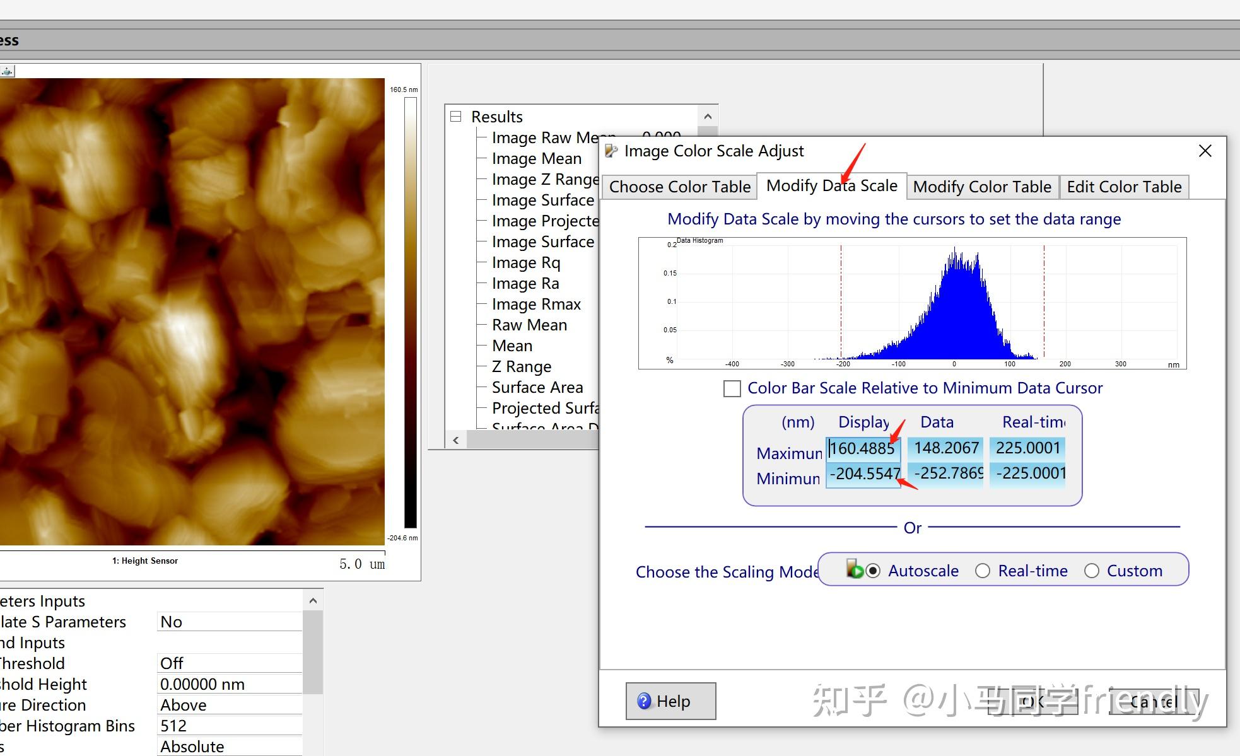Close the Image Color Scale Adjust dialog
The width and height of the screenshot is (1240, 756).
(x=1205, y=151)
